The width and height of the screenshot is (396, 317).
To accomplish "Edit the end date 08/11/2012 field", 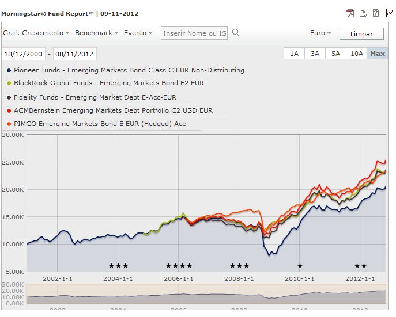I will click(x=74, y=54).
